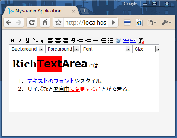Click the underlined text を自由
This screenshot has width=177, height=138.
(61, 89)
